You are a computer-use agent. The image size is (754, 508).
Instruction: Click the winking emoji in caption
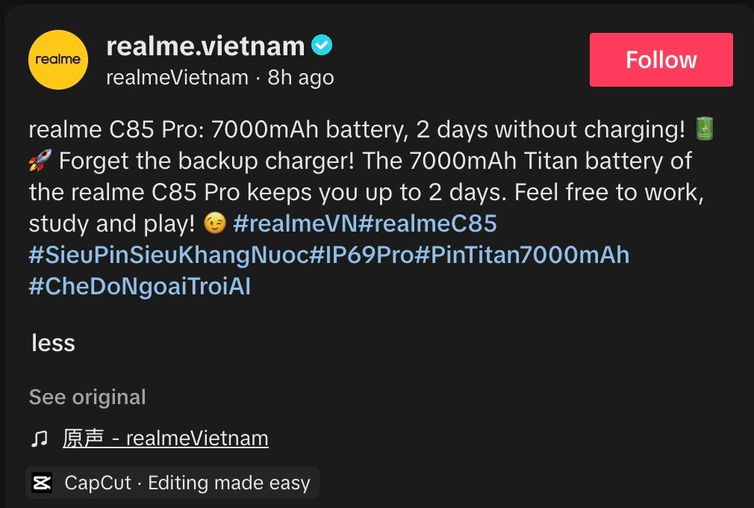tap(214, 223)
